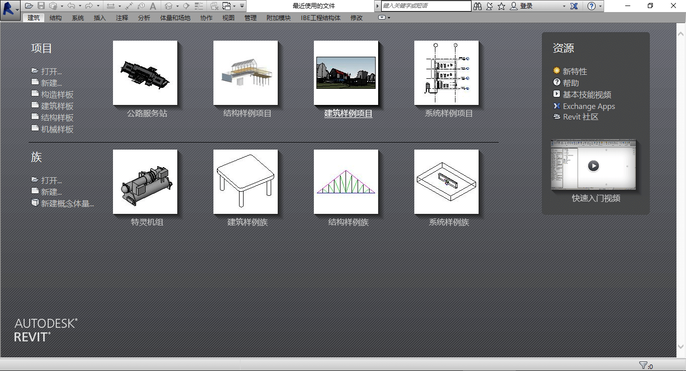Open the Revit application menu button
The image size is (686, 371).
(10, 9)
